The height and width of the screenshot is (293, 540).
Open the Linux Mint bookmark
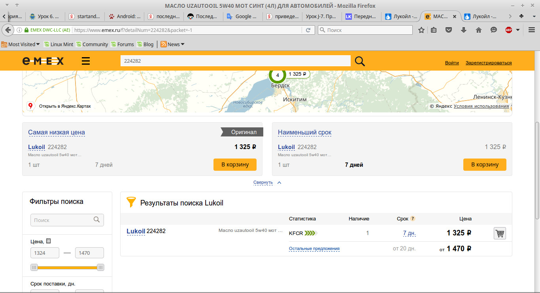[59, 44]
